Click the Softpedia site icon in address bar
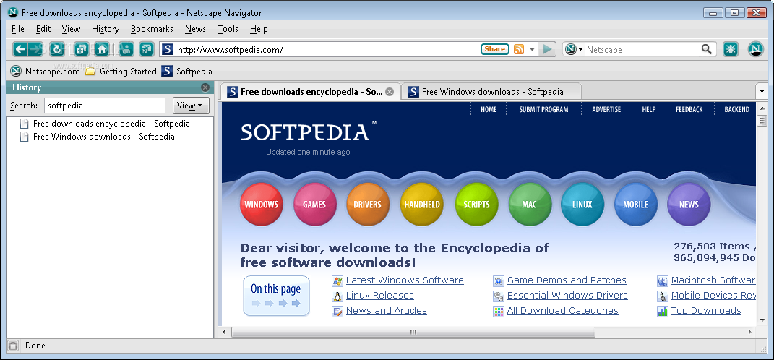Screen dimensions: 774x360 point(168,49)
